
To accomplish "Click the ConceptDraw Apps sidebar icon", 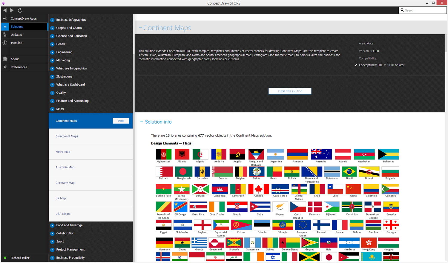I will click(5, 19).
